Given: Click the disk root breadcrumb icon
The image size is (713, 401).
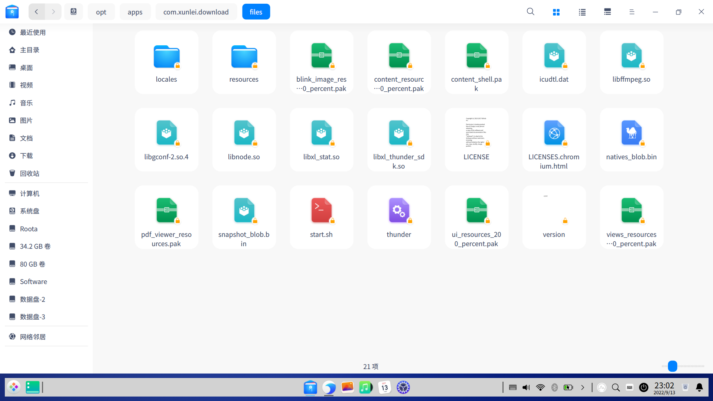Looking at the screenshot, I should click(74, 12).
